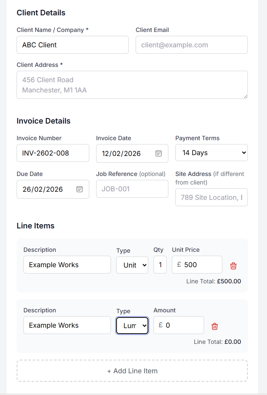
Task: Select the Invoice Number field
Action: pyautogui.click(x=53, y=153)
